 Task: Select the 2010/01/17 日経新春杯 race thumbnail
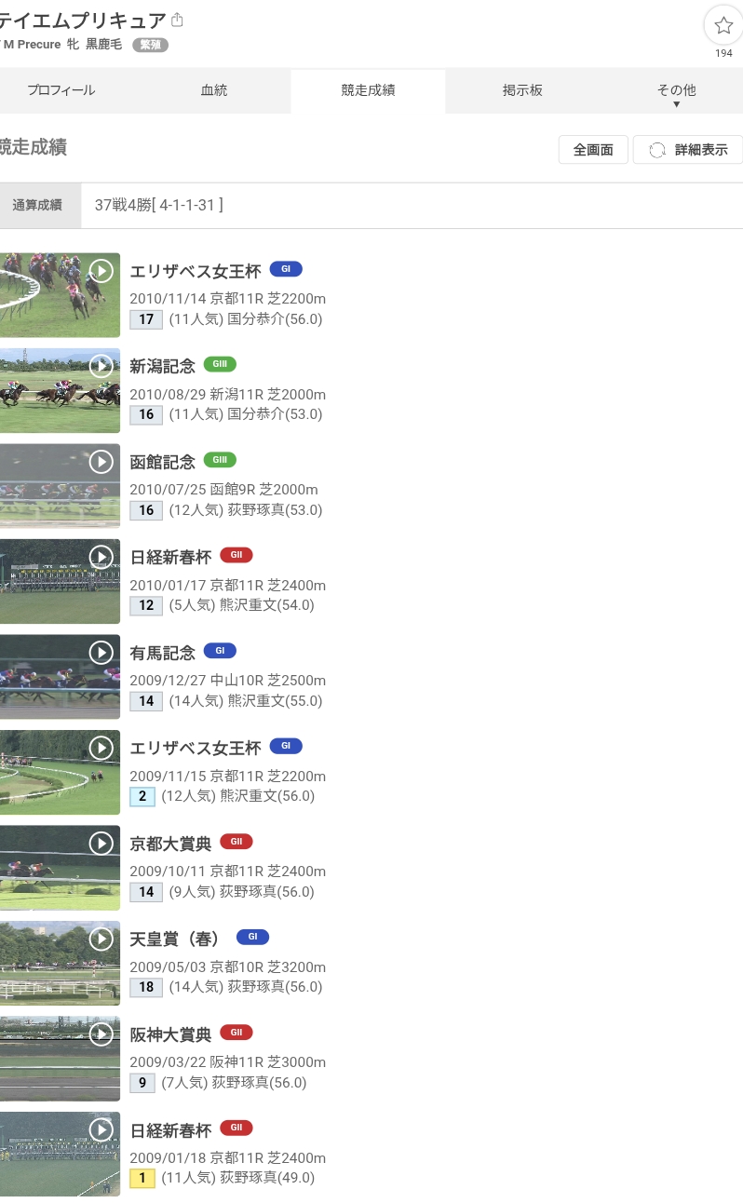point(60,581)
